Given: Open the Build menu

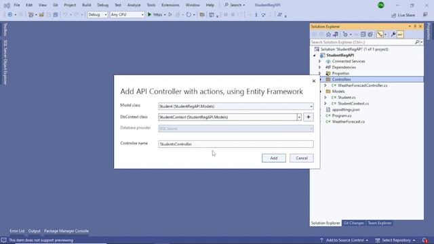Looking at the screenshot, I should point(86,5).
